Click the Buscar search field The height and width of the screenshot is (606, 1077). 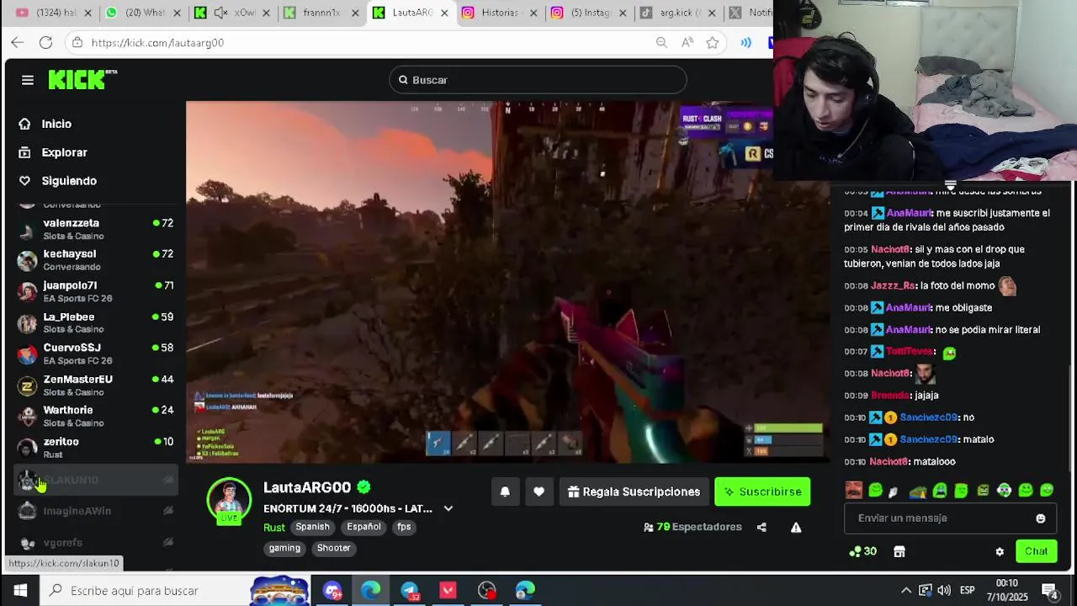pyautogui.click(x=538, y=80)
